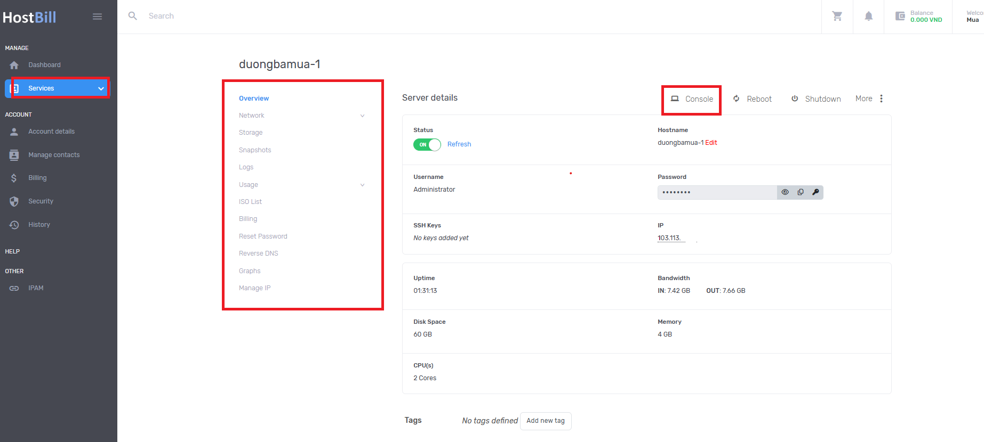Click the hamburger menu icon
This screenshot has width=984, height=442.
coord(97,17)
